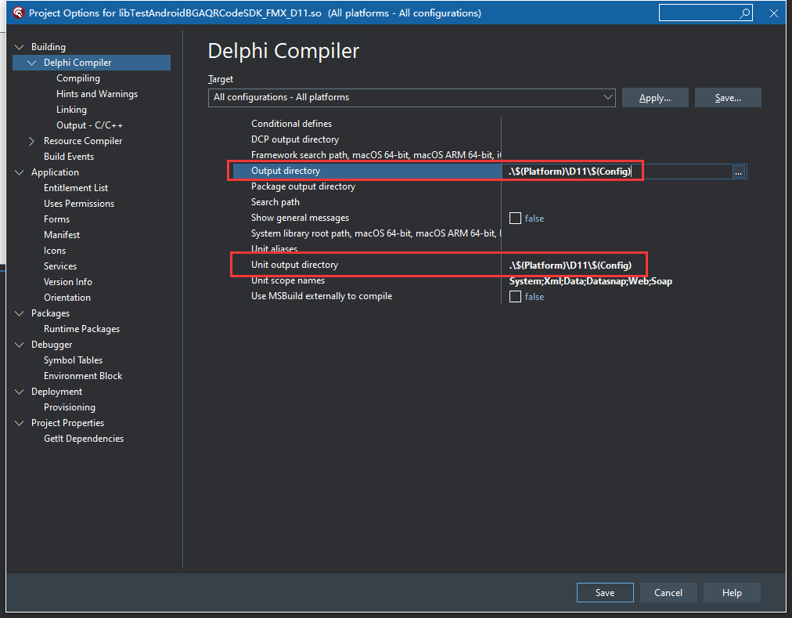Open Build Events options page
The image size is (792, 618).
tap(69, 157)
